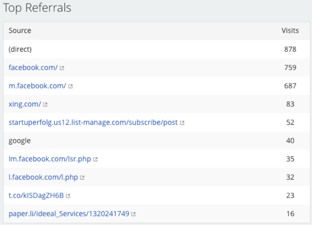Click external icon next to l.facebook.com/l.php
The height and width of the screenshot is (225, 312).
click(x=82, y=177)
